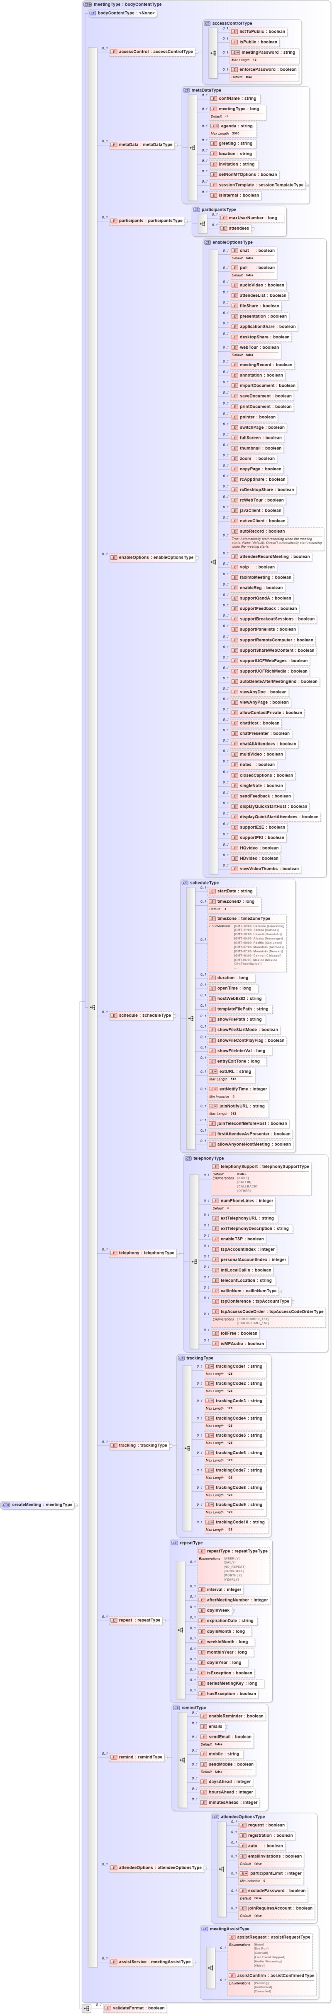Screen dimensions: 332x2014
Task: Select the bodyContentType : <None> box
Action: pos(122,13)
